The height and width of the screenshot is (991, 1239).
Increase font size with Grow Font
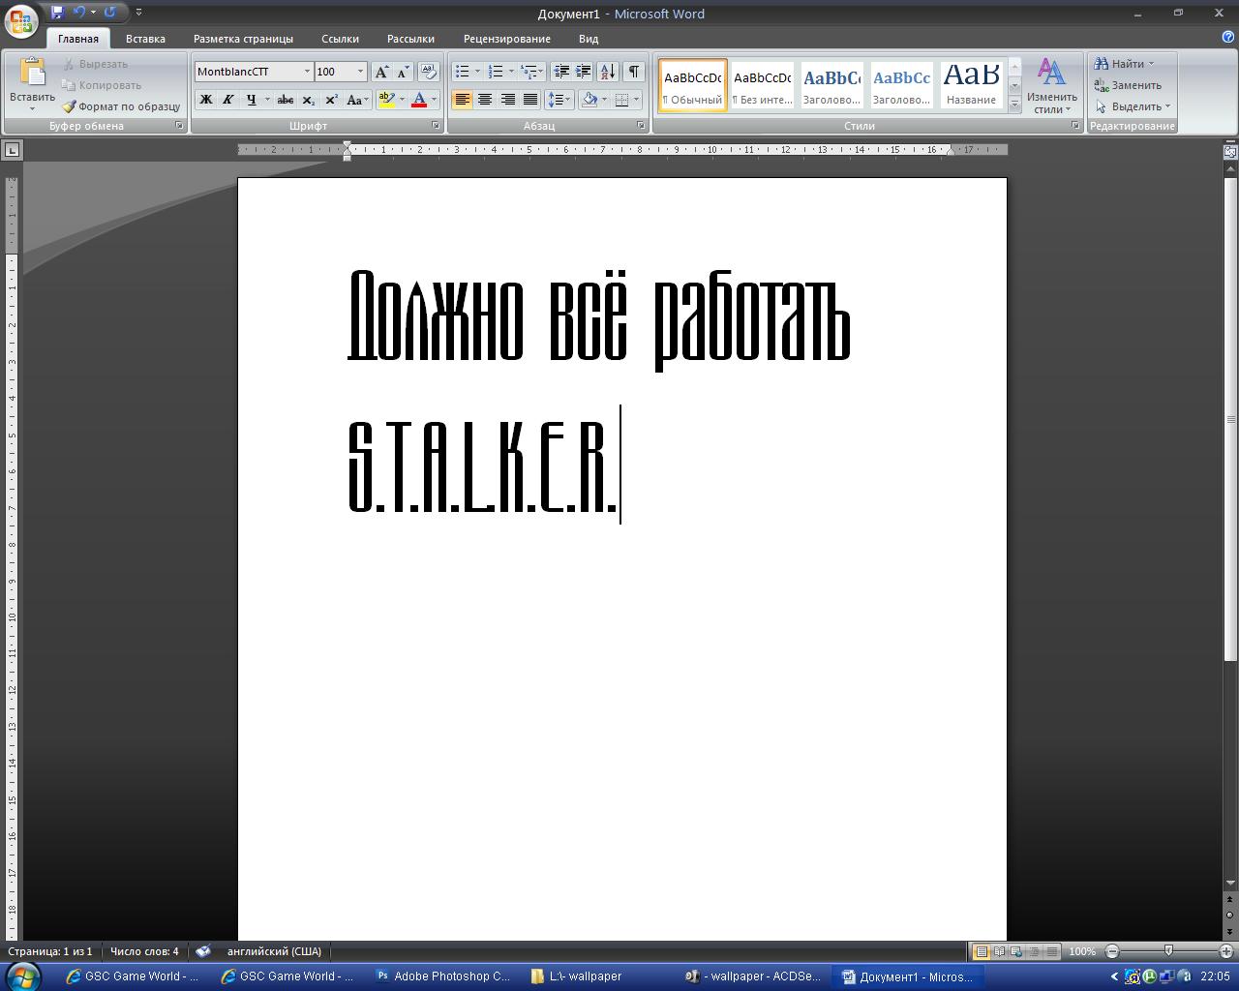pyautogui.click(x=381, y=72)
